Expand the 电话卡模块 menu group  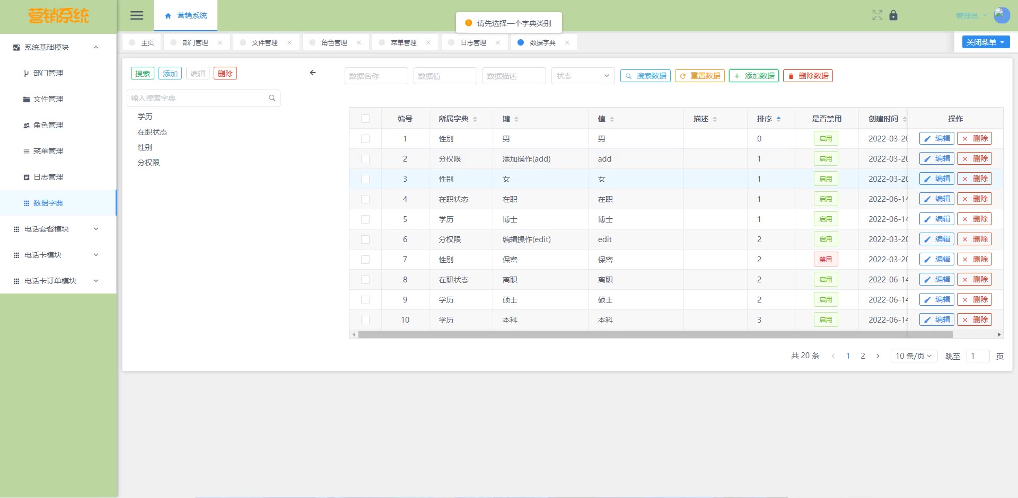[x=58, y=255]
